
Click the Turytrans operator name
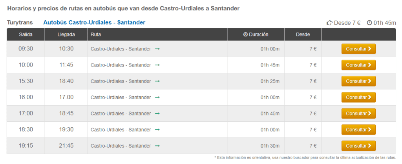click(20, 22)
